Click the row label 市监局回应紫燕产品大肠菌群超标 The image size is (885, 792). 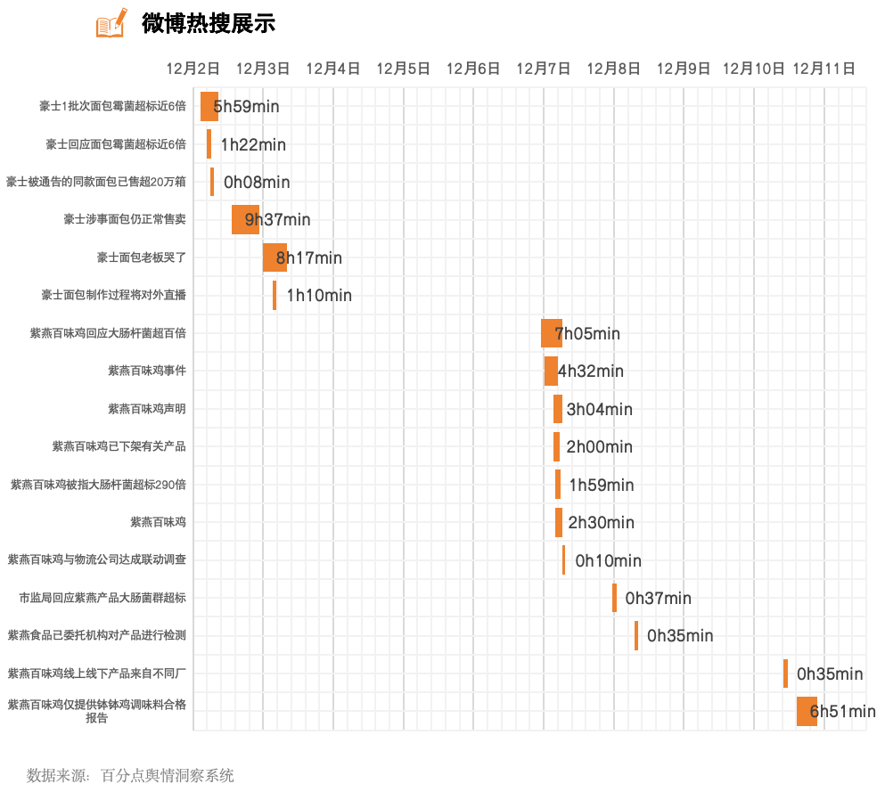pyautogui.click(x=102, y=598)
